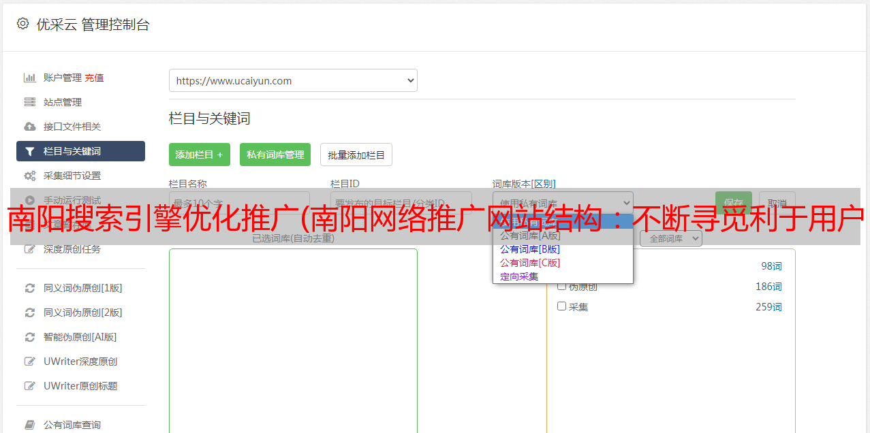Click the edit icon beside 深度原创任务

[29, 249]
